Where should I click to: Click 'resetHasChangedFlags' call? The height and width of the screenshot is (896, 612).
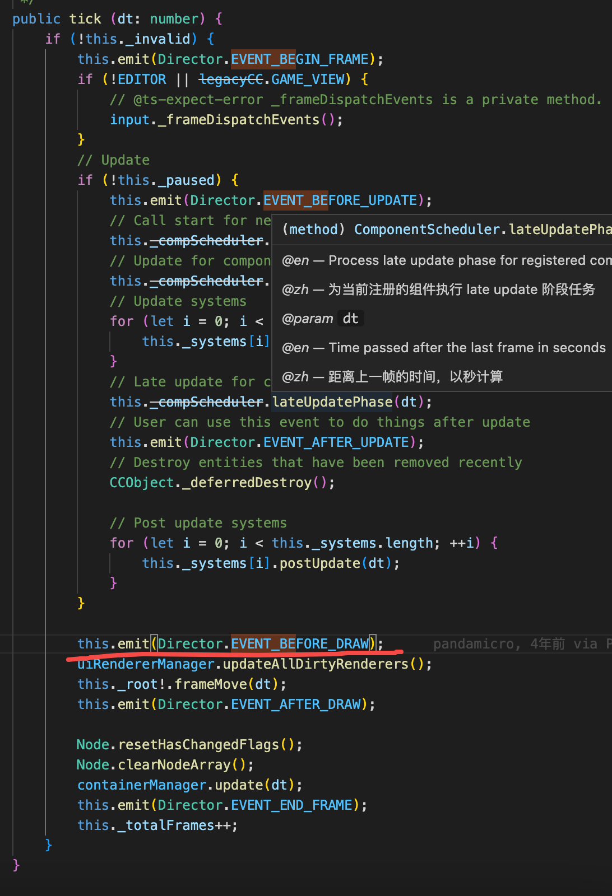[x=198, y=745]
